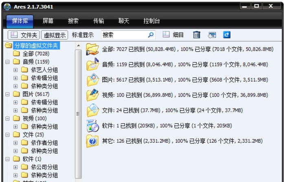
Task: Click the Ares logo icon in title bar
Action: point(7,7)
